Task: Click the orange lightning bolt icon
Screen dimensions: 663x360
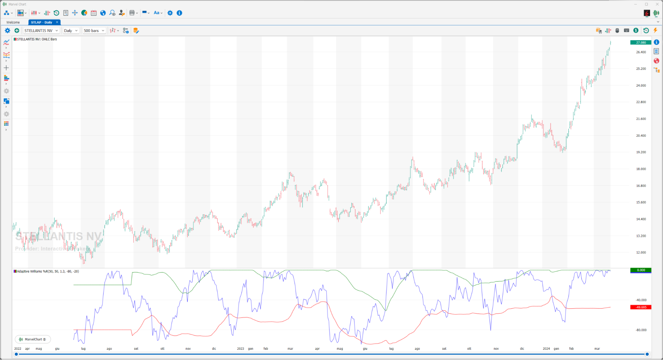Action: 655,30
